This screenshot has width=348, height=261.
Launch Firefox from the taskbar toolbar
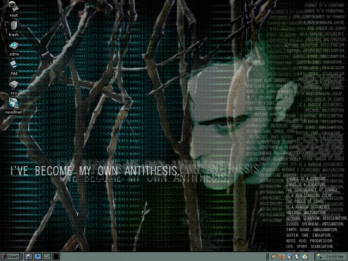click(x=282, y=257)
